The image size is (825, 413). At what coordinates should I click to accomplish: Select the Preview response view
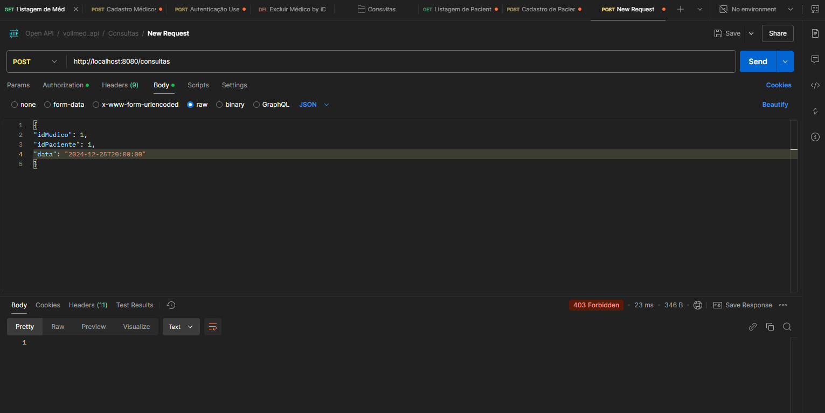coord(94,327)
